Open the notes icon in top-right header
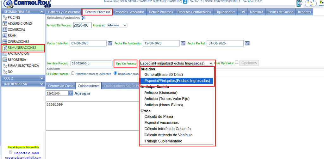 tap(299, 3)
